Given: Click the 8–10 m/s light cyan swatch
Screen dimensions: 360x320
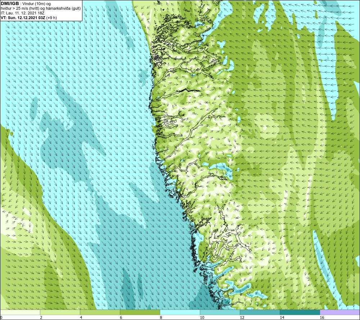Looking at the screenshot, I should click(x=180, y=312).
